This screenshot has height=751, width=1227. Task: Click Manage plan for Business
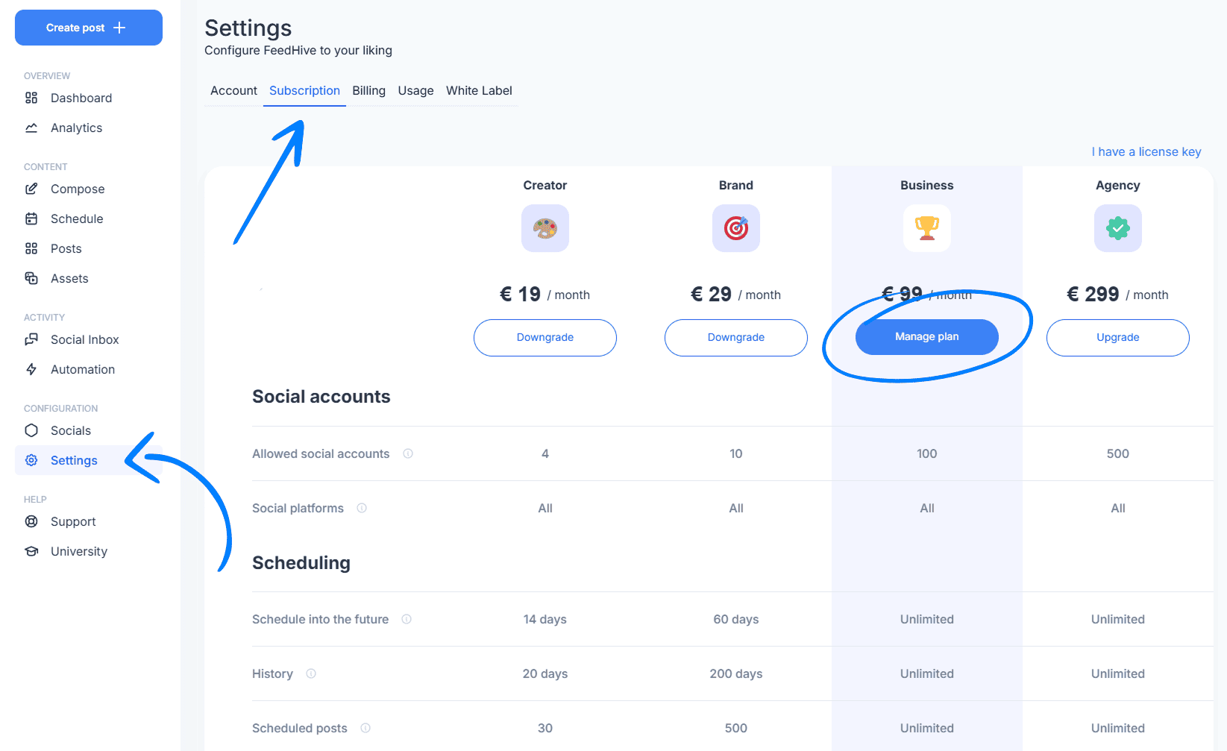(927, 337)
